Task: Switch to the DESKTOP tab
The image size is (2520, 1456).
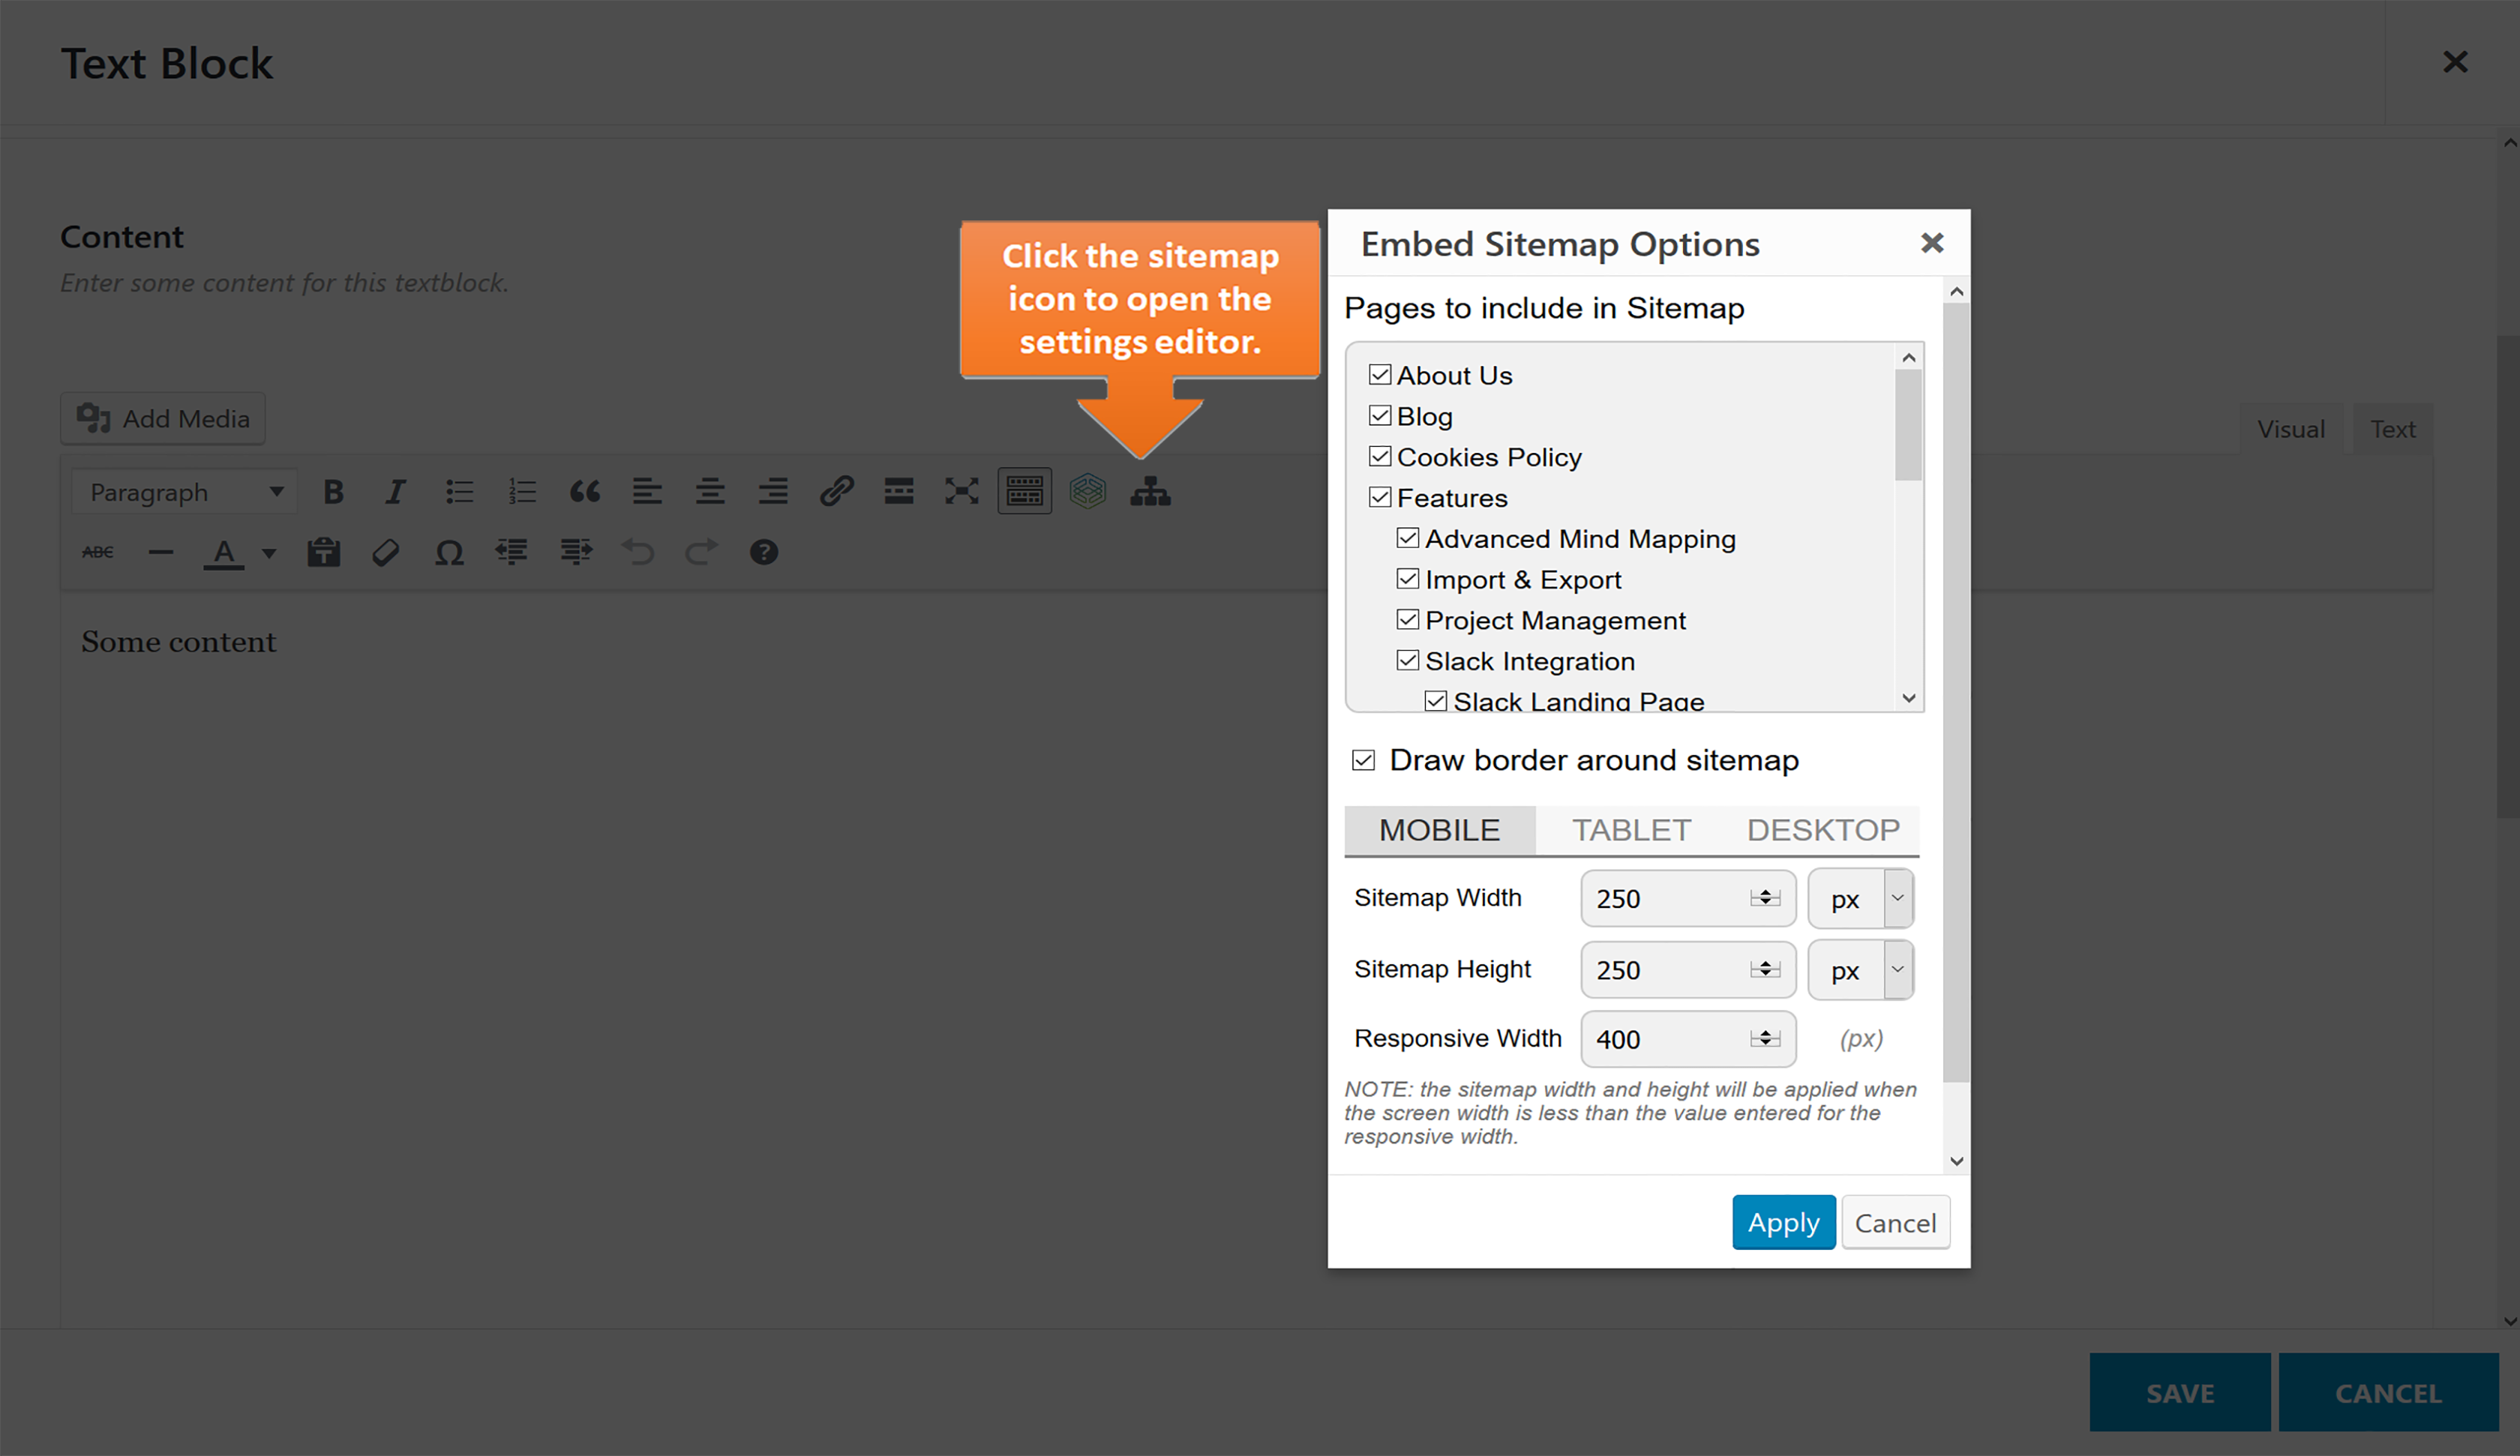Action: [x=1822, y=830]
